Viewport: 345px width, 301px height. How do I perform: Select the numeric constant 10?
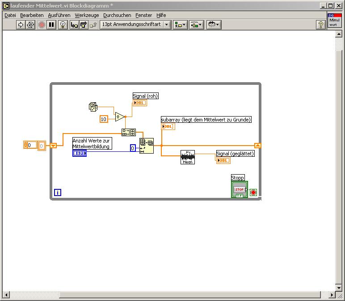tap(104, 119)
